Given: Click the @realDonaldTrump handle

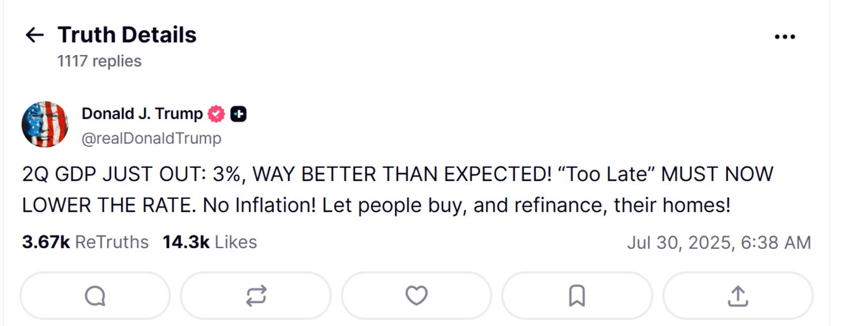Looking at the screenshot, I should click(x=151, y=138).
